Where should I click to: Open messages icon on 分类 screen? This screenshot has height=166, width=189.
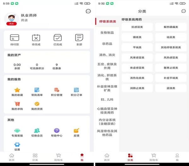[184, 11]
